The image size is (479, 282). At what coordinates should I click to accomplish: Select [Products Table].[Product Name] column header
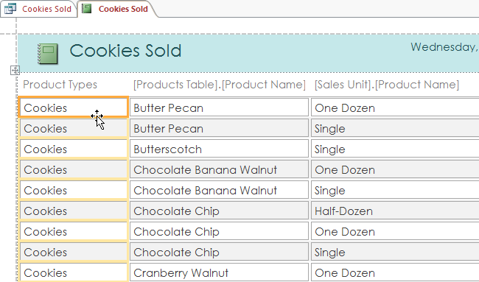[x=220, y=85]
